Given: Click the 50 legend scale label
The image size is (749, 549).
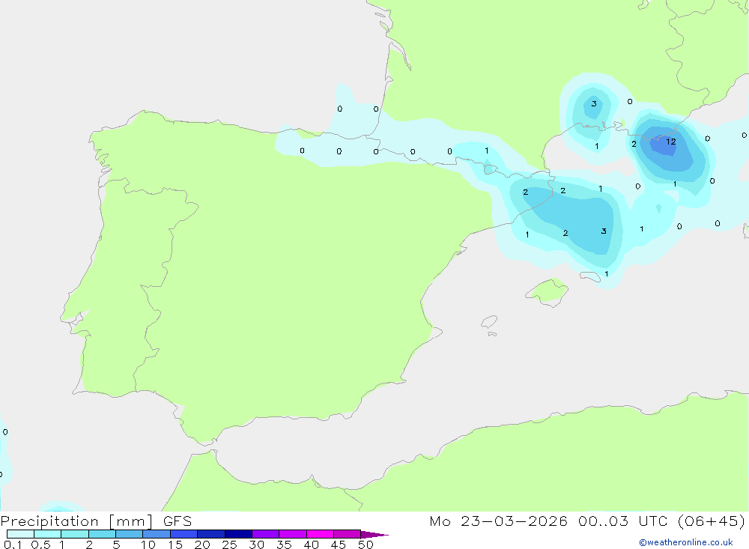Looking at the screenshot, I should coord(366,545).
